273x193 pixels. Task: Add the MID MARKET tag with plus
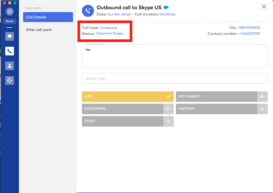(262, 97)
